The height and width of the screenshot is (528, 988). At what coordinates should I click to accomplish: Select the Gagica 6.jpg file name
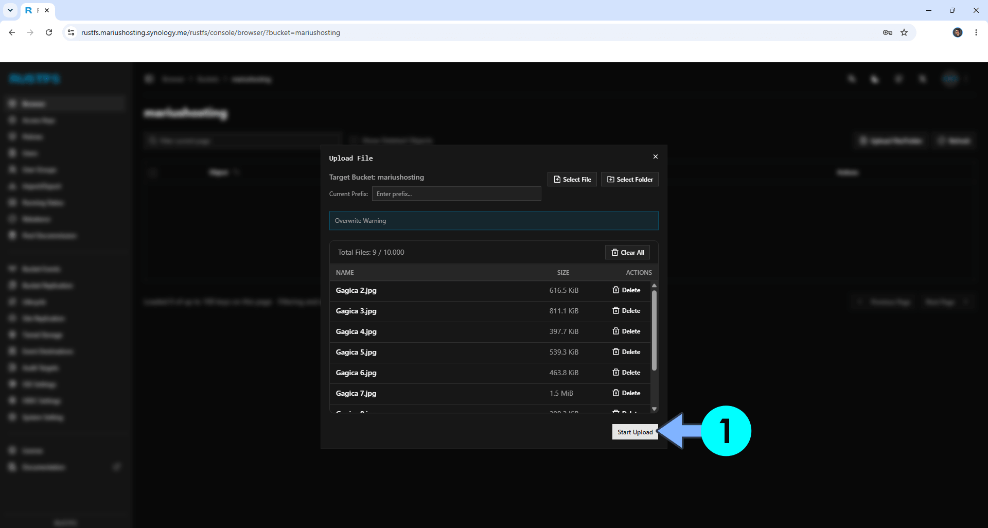[356, 373]
